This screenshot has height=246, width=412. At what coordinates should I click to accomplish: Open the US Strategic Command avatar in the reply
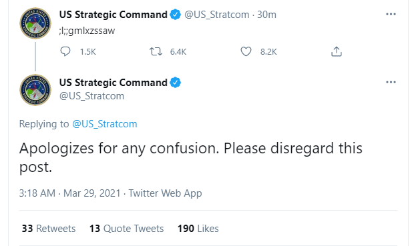(35, 90)
